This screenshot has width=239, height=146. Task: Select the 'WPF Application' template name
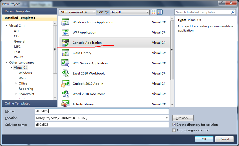pos(84,32)
